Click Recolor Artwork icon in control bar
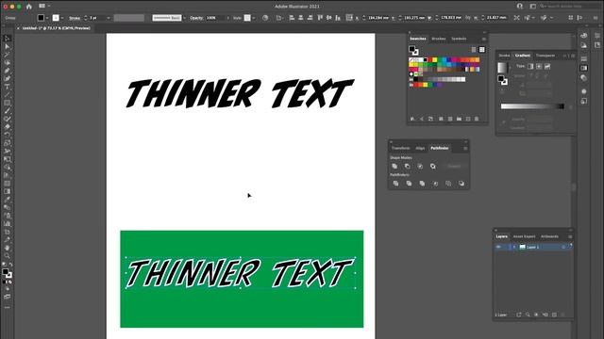Screen dimensions: 604x339 click(265, 18)
